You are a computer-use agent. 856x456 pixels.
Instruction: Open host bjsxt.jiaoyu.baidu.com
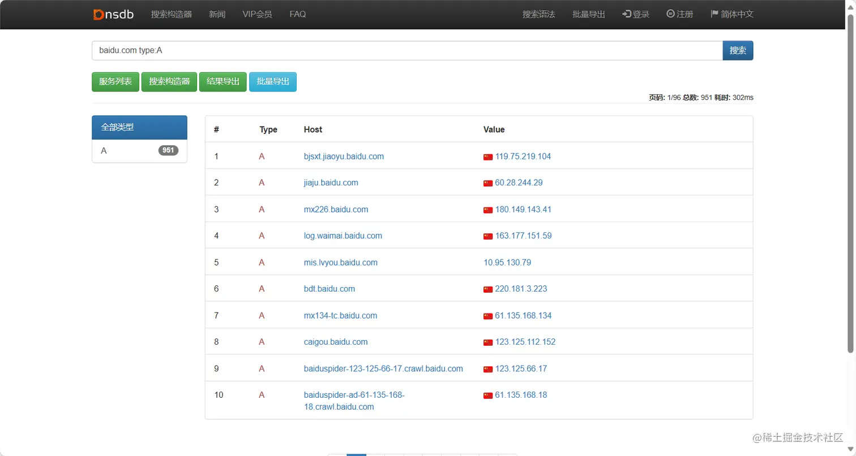pyautogui.click(x=344, y=157)
